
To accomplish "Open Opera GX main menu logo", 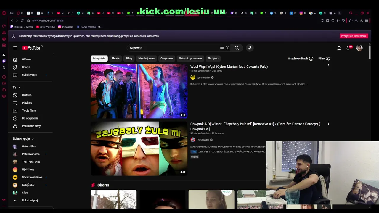I will 4,13.
